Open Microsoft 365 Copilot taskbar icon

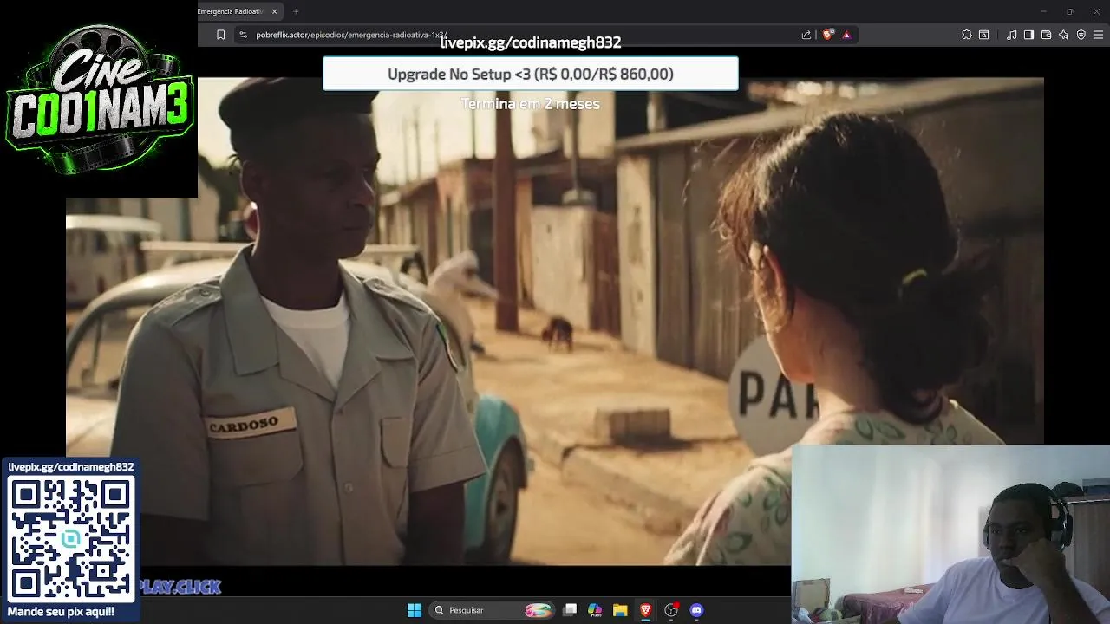[x=595, y=610]
